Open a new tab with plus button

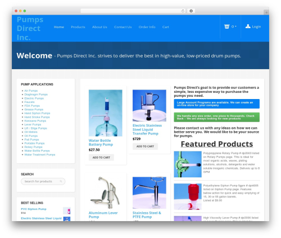(x=266, y=12)
